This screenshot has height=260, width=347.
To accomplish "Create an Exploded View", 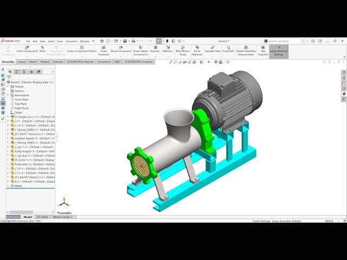I will tap(213, 49).
